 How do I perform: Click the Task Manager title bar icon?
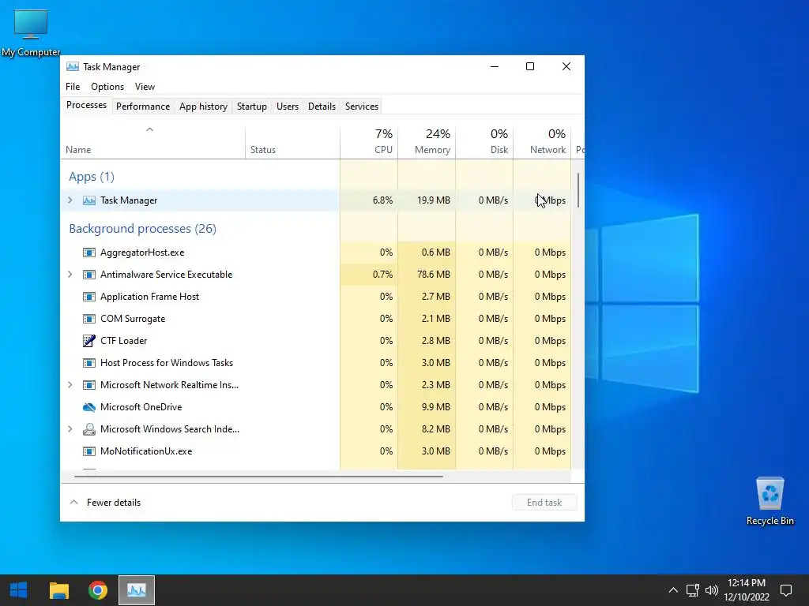[73, 66]
